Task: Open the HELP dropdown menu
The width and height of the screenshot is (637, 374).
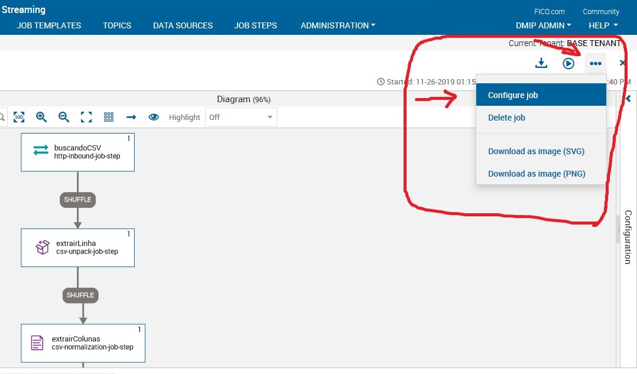Action: click(603, 25)
